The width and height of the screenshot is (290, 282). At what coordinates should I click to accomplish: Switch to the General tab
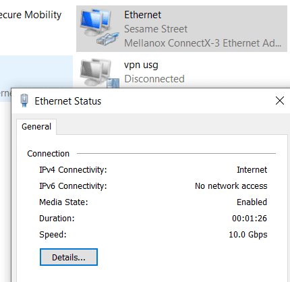(x=36, y=127)
